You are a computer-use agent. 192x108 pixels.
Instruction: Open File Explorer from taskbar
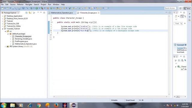pyautogui.click(x=13, y=105)
